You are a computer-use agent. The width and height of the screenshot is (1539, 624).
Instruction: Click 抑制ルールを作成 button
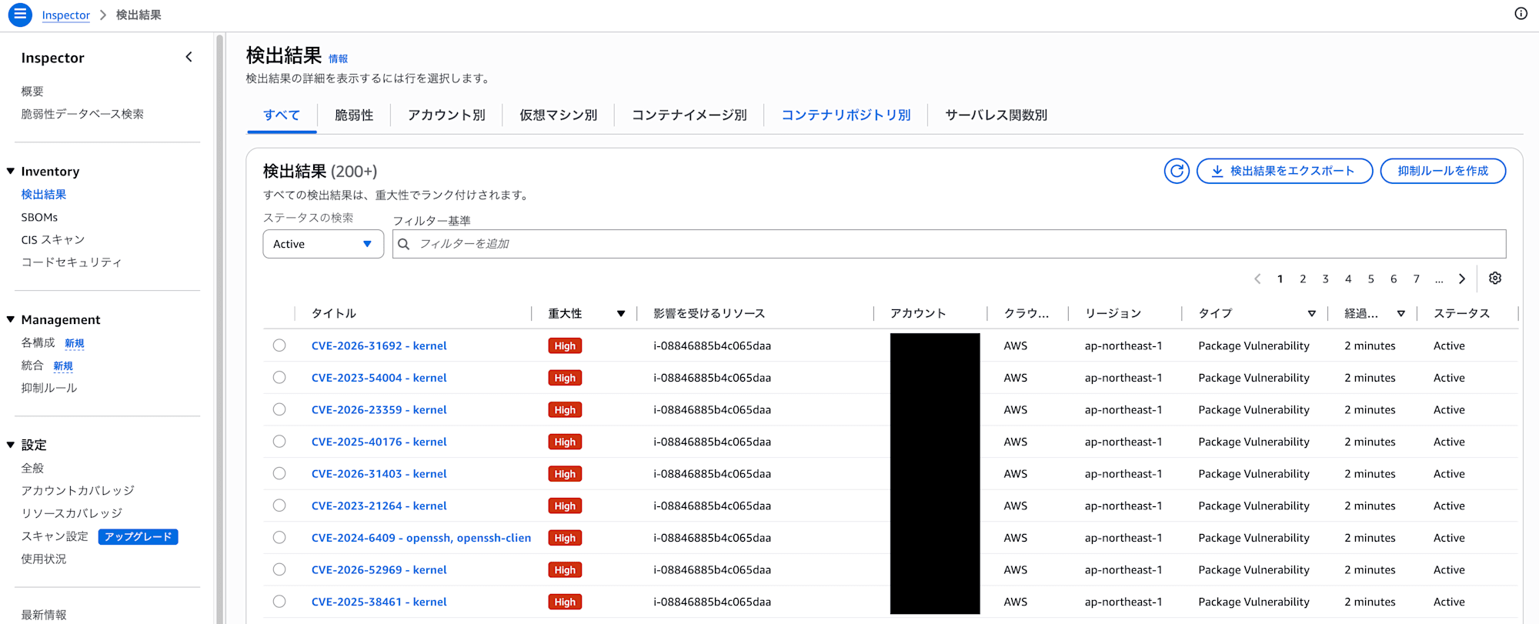pyautogui.click(x=1443, y=171)
